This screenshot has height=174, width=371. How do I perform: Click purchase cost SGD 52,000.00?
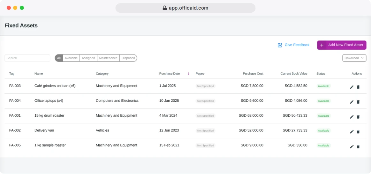tap(251, 130)
